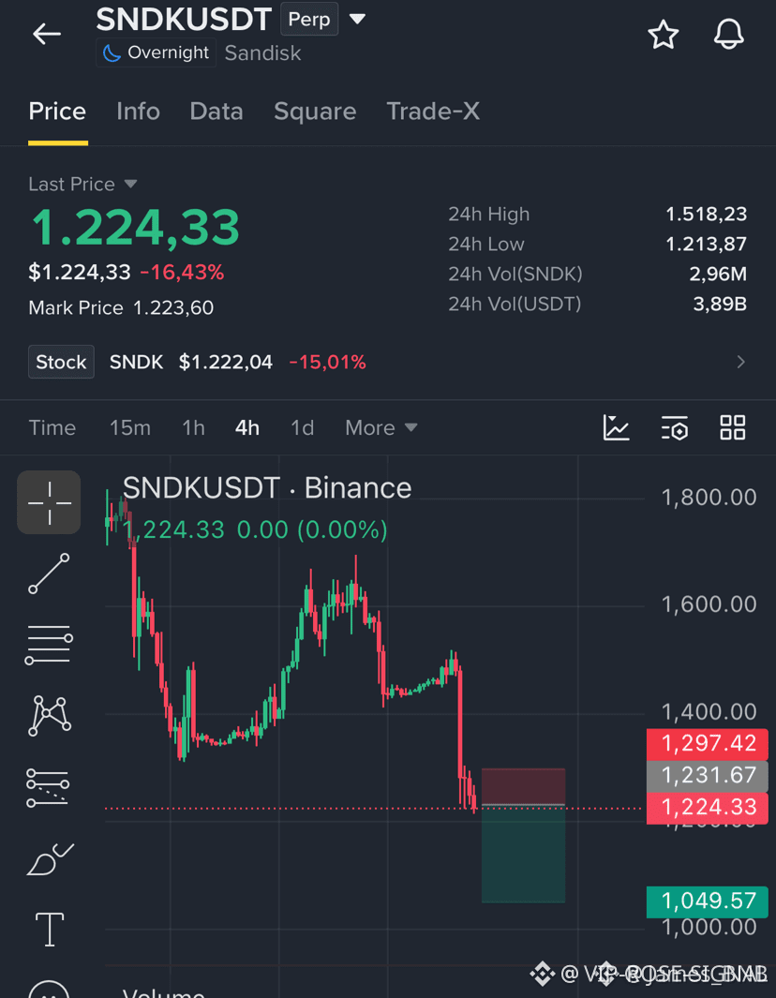The height and width of the screenshot is (998, 776).
Task: Select the crosshair cursor tool
Action: click(x=49, y=502)
